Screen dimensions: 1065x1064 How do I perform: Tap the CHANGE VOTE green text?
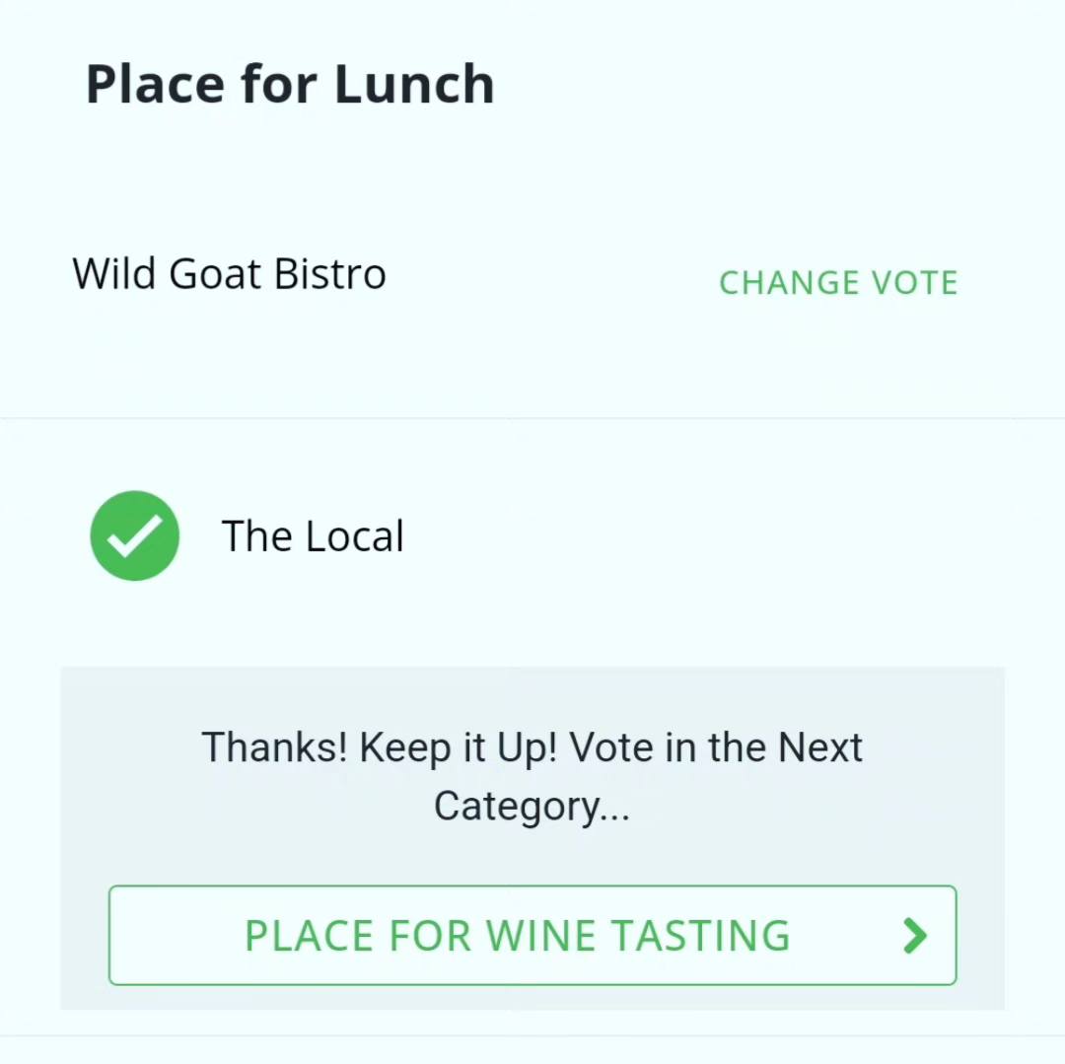point(838,282)
